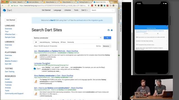This screenshot has height=100, width=179.
Task: Close the Testing Flutter Apps tab
Action: click(91, 2)
